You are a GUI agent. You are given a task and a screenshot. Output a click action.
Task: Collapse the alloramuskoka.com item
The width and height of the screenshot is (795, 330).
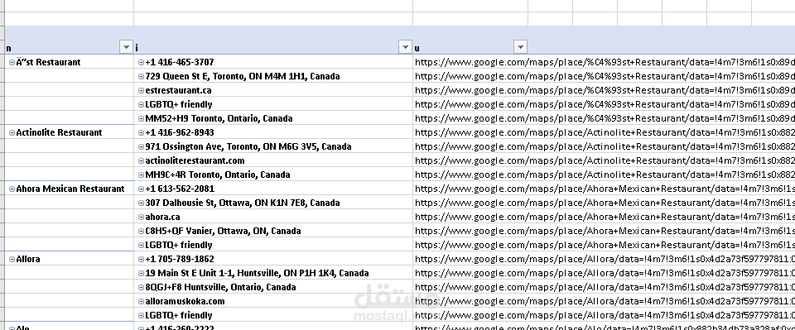(x=142, y=301)
